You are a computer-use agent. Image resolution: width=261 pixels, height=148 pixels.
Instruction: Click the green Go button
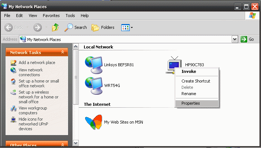(247, 40)
